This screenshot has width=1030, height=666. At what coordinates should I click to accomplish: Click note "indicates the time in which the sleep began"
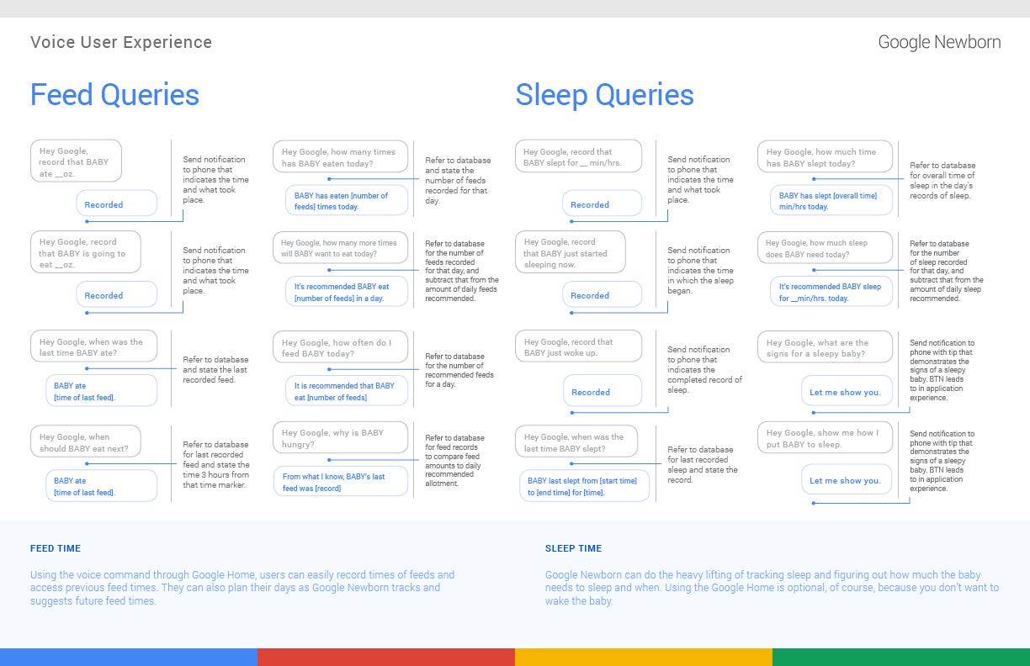point(700,270)
